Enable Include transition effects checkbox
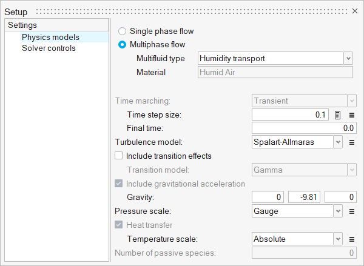This screenshot has width=364, height=266. [119, 156]
